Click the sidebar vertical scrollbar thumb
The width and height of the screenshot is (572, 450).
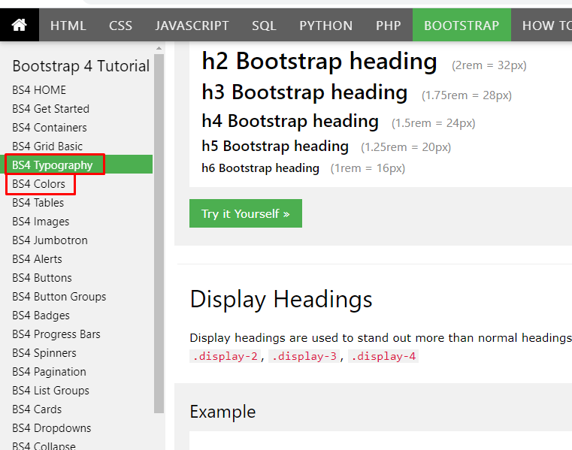(x=159, y=234)
